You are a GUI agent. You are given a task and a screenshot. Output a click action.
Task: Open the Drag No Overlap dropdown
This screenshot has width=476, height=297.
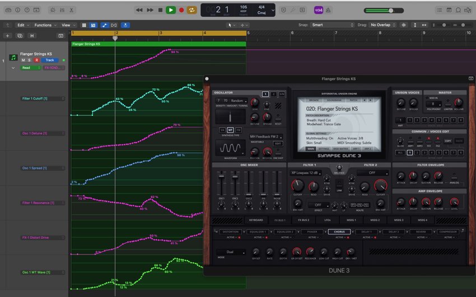point(383,25)
